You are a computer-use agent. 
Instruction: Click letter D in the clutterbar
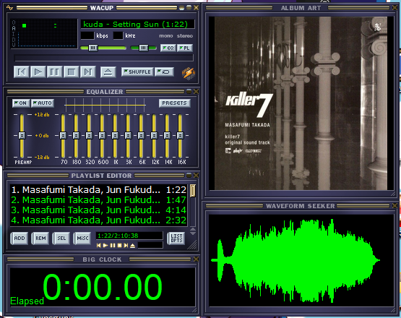click(x=14, y=39)
